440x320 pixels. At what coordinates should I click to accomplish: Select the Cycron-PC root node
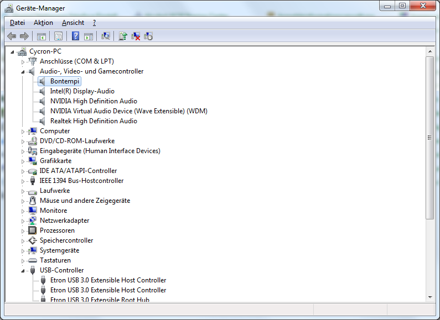tap(45, 51)
